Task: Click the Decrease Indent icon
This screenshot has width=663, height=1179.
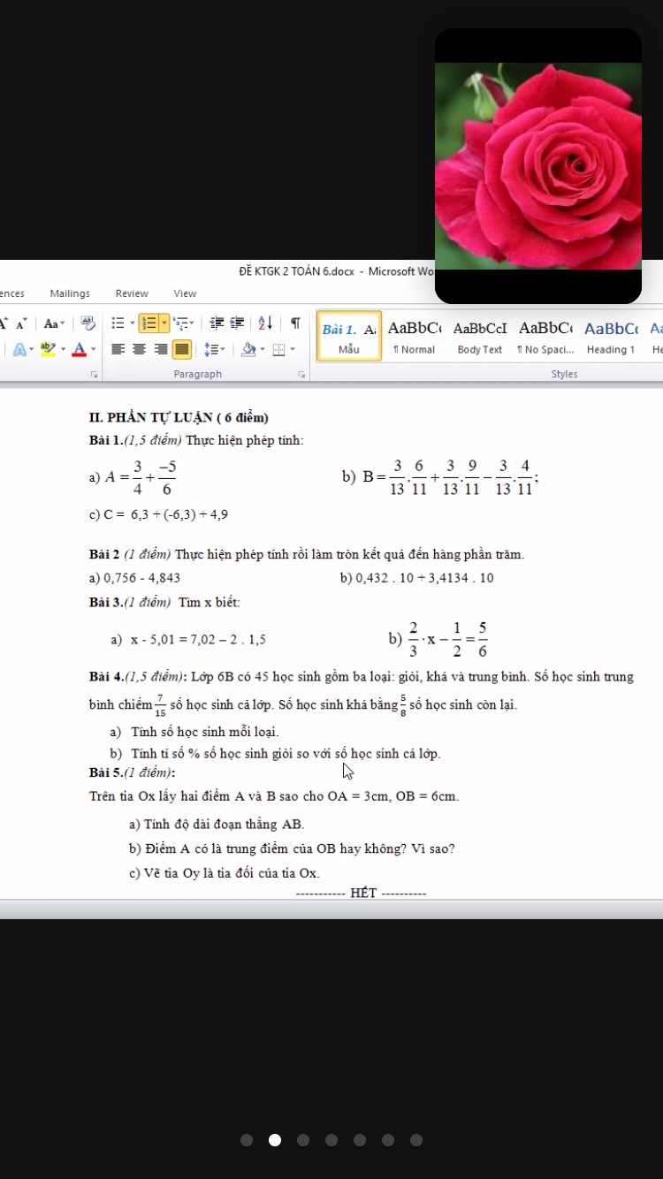Action: click(x=215, y=323)
